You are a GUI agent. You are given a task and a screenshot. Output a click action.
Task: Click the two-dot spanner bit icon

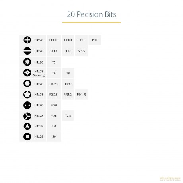(x=27, y=105)
